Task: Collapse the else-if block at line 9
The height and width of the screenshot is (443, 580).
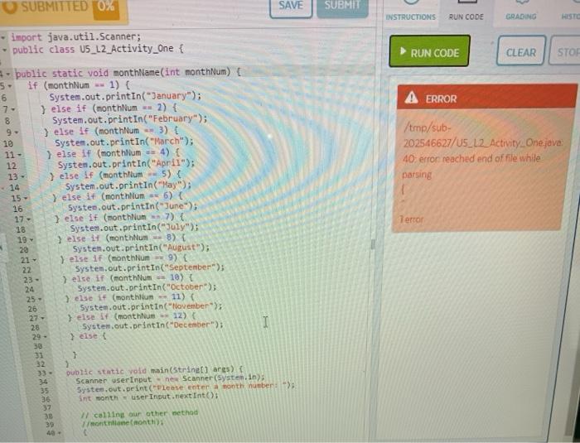Action: [x=17, y=132]
